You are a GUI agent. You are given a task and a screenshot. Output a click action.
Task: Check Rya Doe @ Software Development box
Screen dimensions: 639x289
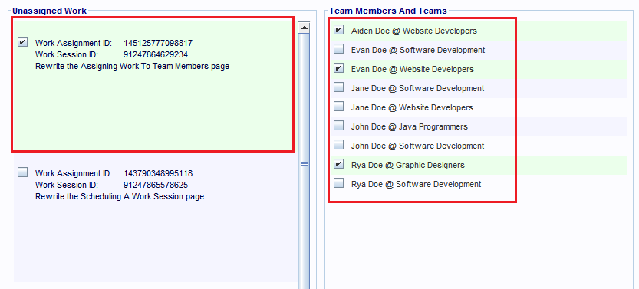(338, 183)
